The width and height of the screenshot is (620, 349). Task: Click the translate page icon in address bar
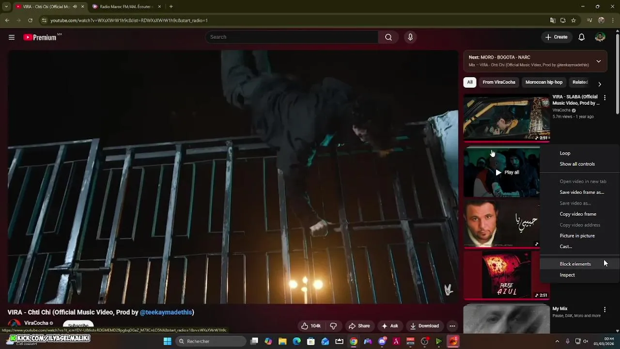tap(553, 20)
